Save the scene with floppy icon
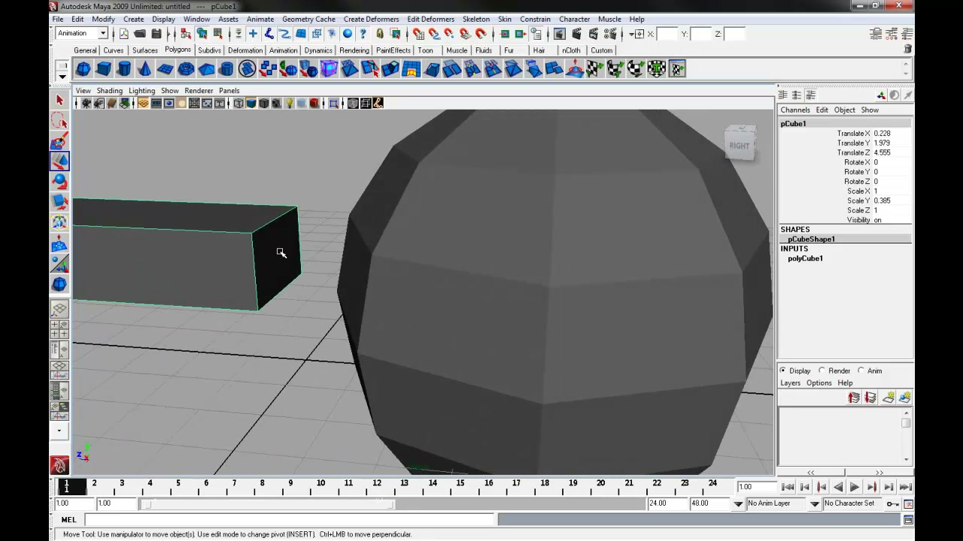This screenshot has height=541, width=963. pyautogui.click(x=156, y=34)
